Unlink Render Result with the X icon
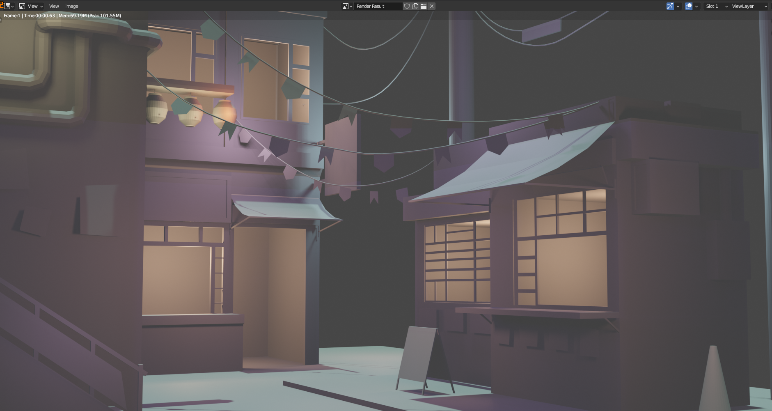The image size is (772, 411). [432, 6]
